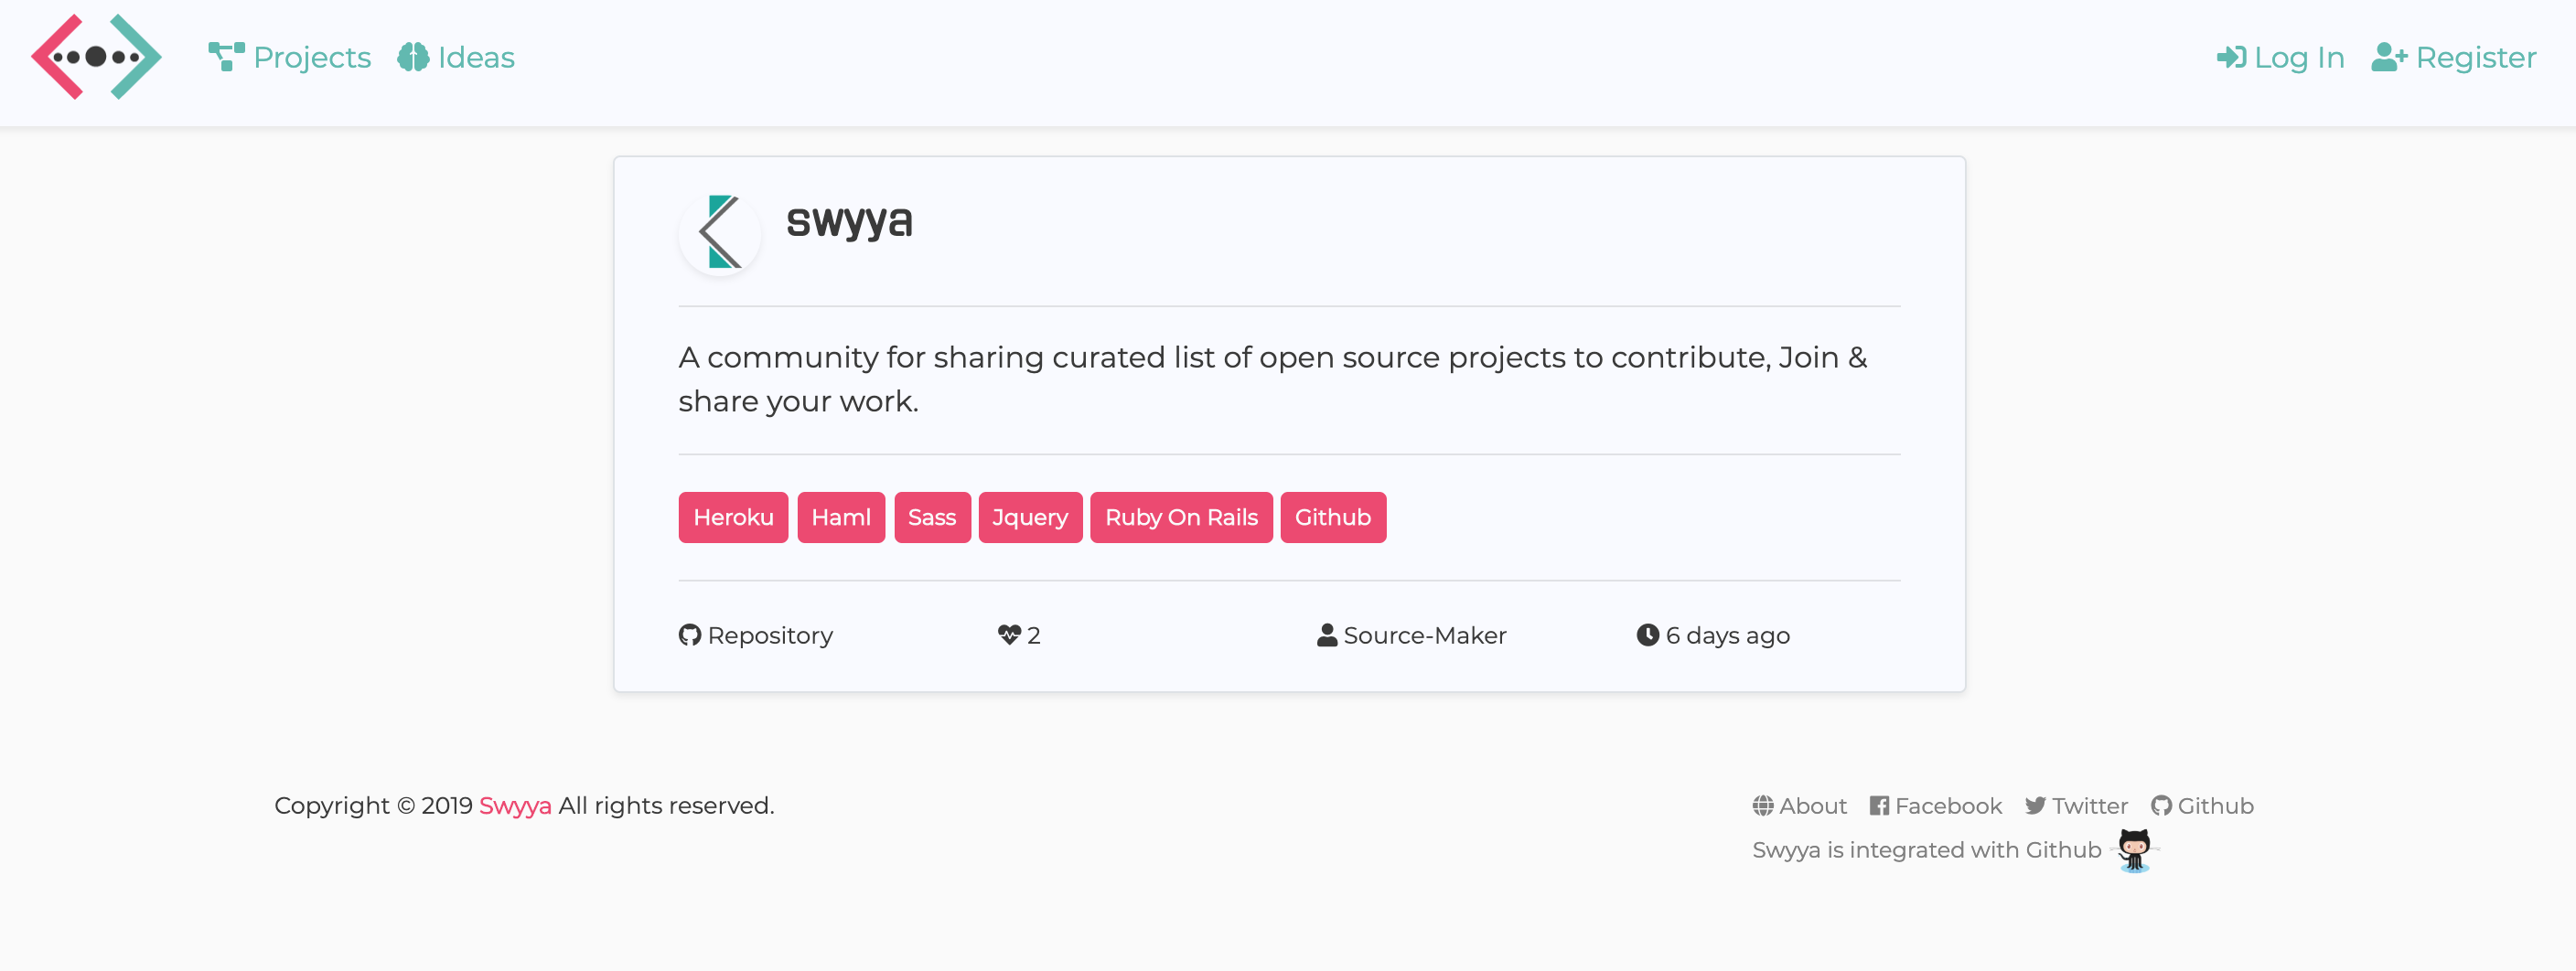Click the Swyya logo in the navbar
The height and width of the screenshot is (971, 2576).
tap(95, 57)
